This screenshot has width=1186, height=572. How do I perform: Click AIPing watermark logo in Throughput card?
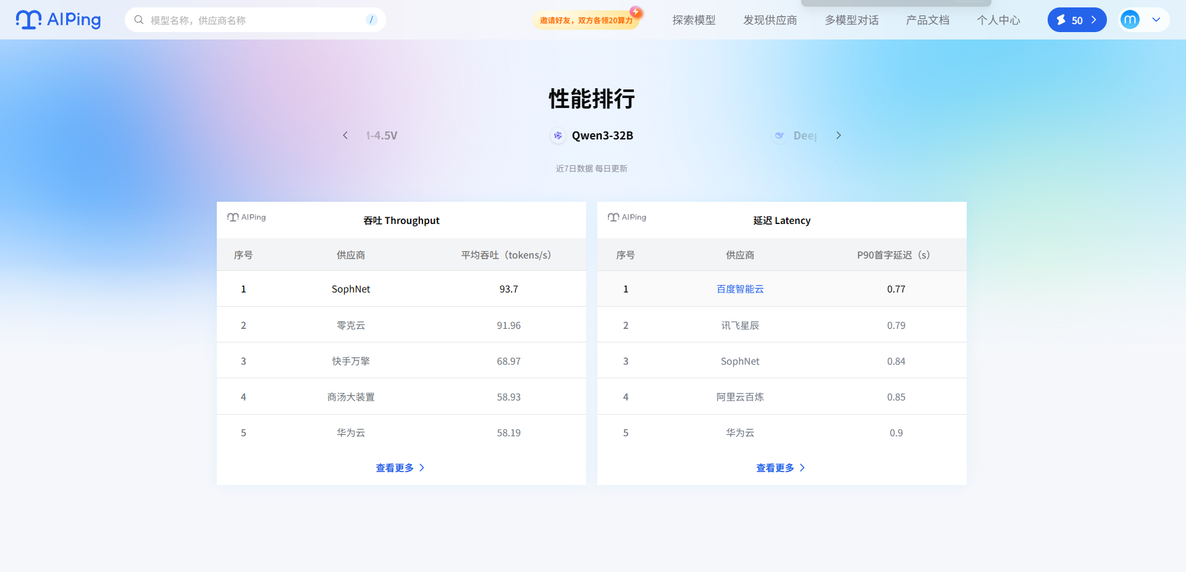click(x=246, y=217)
